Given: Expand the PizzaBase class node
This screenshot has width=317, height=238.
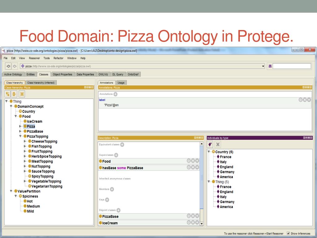Looking at the screenshot, I should coord(20,131).
